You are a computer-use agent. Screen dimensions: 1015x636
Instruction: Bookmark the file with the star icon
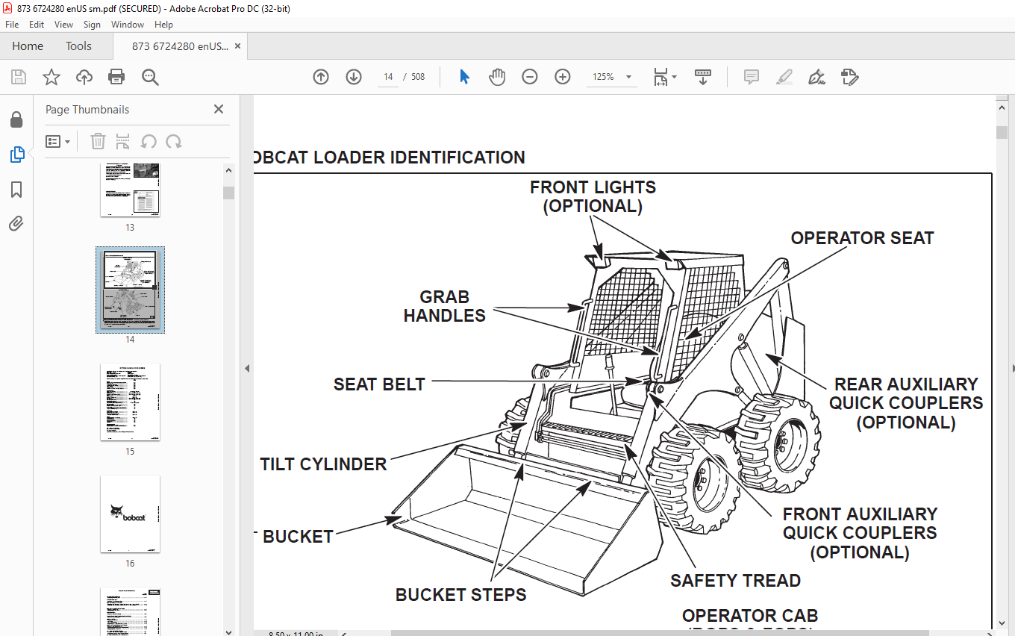(51, 77)
